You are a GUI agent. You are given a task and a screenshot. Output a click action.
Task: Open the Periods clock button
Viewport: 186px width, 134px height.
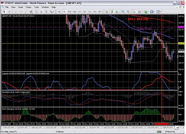(x=151, y=12)
